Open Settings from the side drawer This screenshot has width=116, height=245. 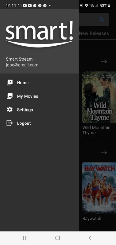point(39,110)
